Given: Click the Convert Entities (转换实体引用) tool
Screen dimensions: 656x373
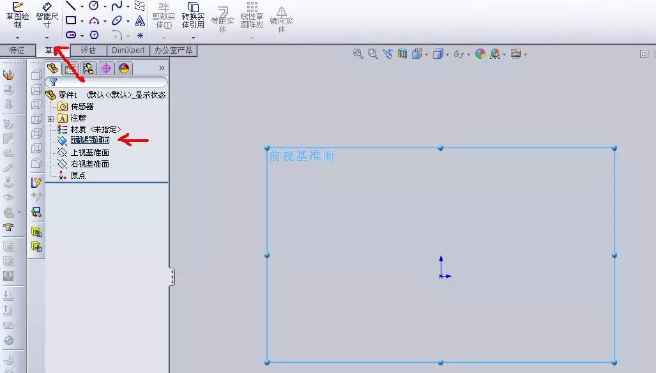Looking at the screenshot, I should point(194,15).
